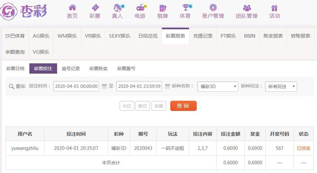
Task: Click the 昨日 quick filter button
Action: pos(143,106)
